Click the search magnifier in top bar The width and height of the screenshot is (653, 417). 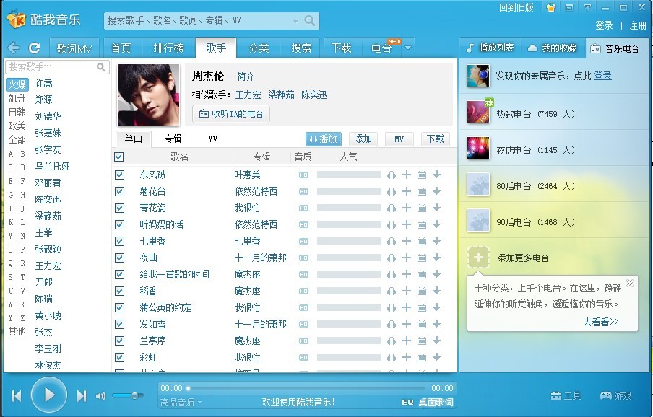tap(310, 21)
